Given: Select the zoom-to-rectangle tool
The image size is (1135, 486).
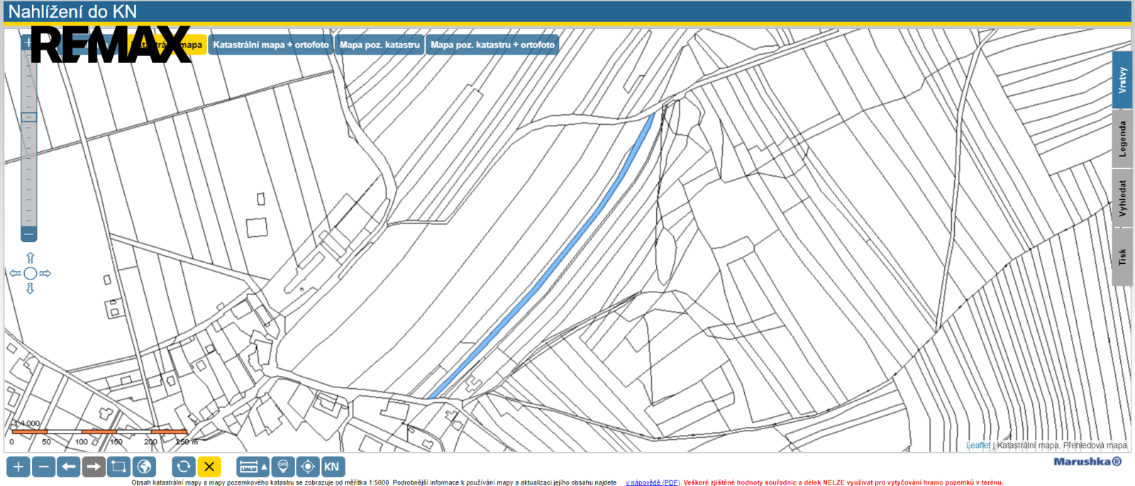Looking at the screenshot, I should 118,467.
